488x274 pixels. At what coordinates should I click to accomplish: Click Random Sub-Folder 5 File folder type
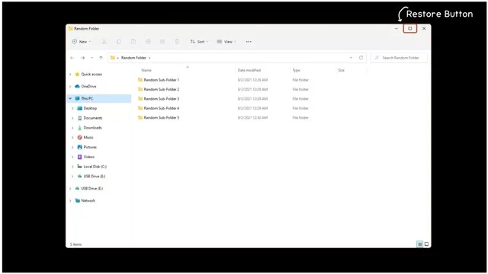(x=300, y=118)
